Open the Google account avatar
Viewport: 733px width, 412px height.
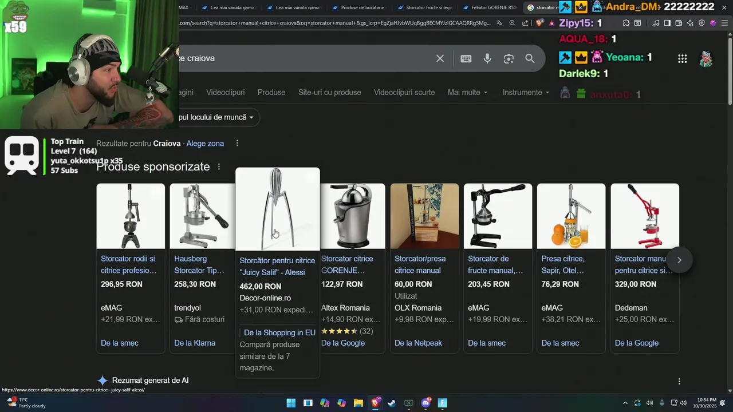pyautogui.click(x=706, y=58)
